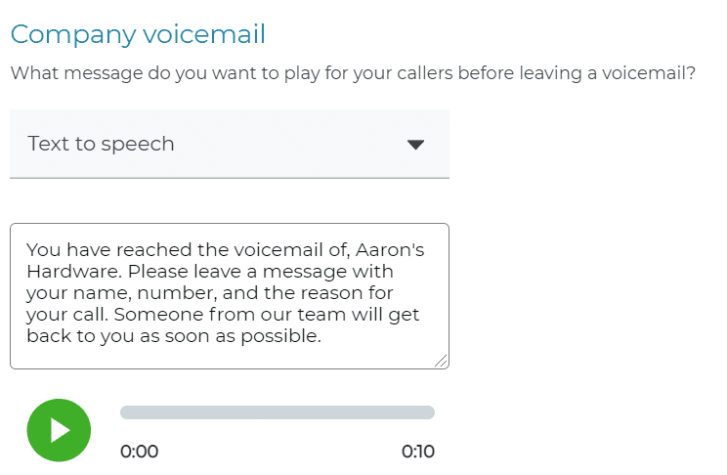Click the 0:00 elapsed time label

[x=139, y=452]
